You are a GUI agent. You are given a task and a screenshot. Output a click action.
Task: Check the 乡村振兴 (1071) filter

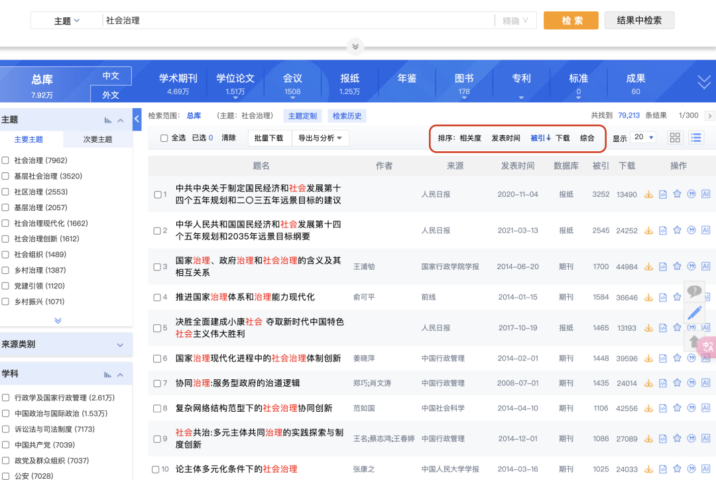5,302
